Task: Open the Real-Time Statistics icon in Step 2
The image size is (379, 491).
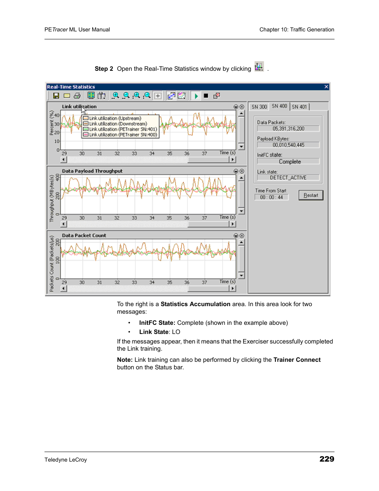Action: (259, 67)
